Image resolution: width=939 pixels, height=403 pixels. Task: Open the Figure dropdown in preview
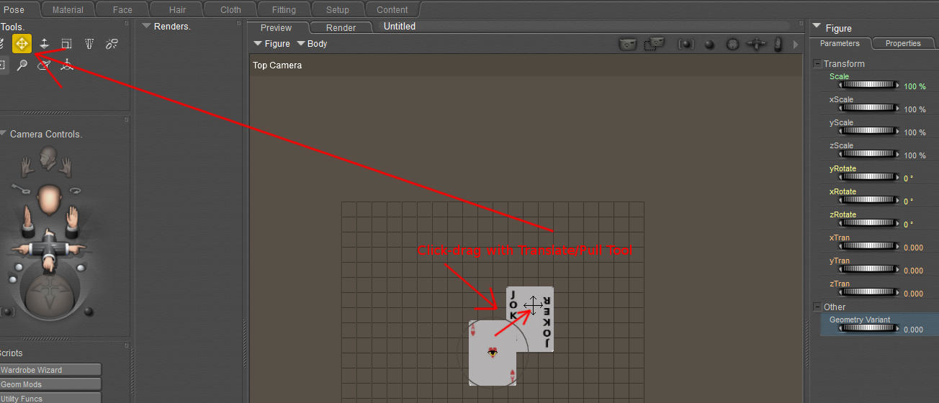point(272,44)
